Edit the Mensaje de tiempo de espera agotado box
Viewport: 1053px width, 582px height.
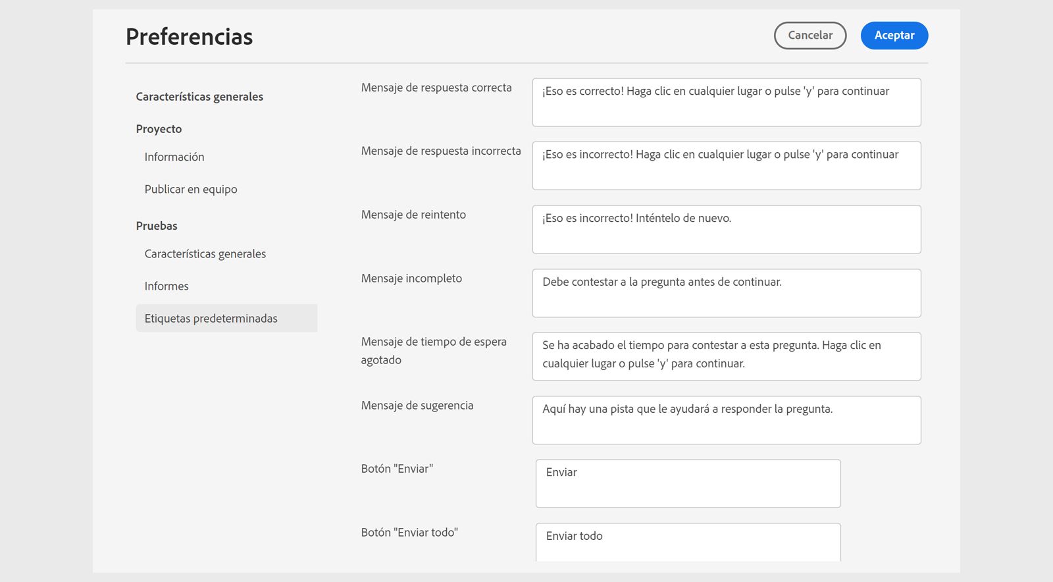click(x=726, y=356)
